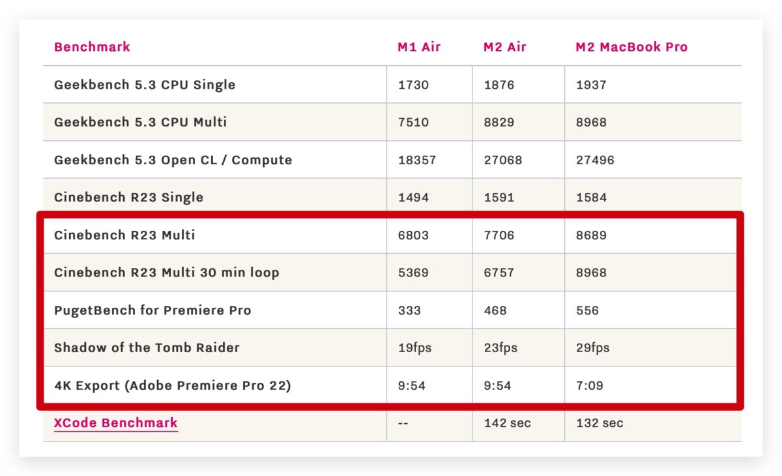Image resolution: width=782 pixels, height=476 pixels.
Task: Click the M1 Air score 18357
Action: (x=416, y=160)
